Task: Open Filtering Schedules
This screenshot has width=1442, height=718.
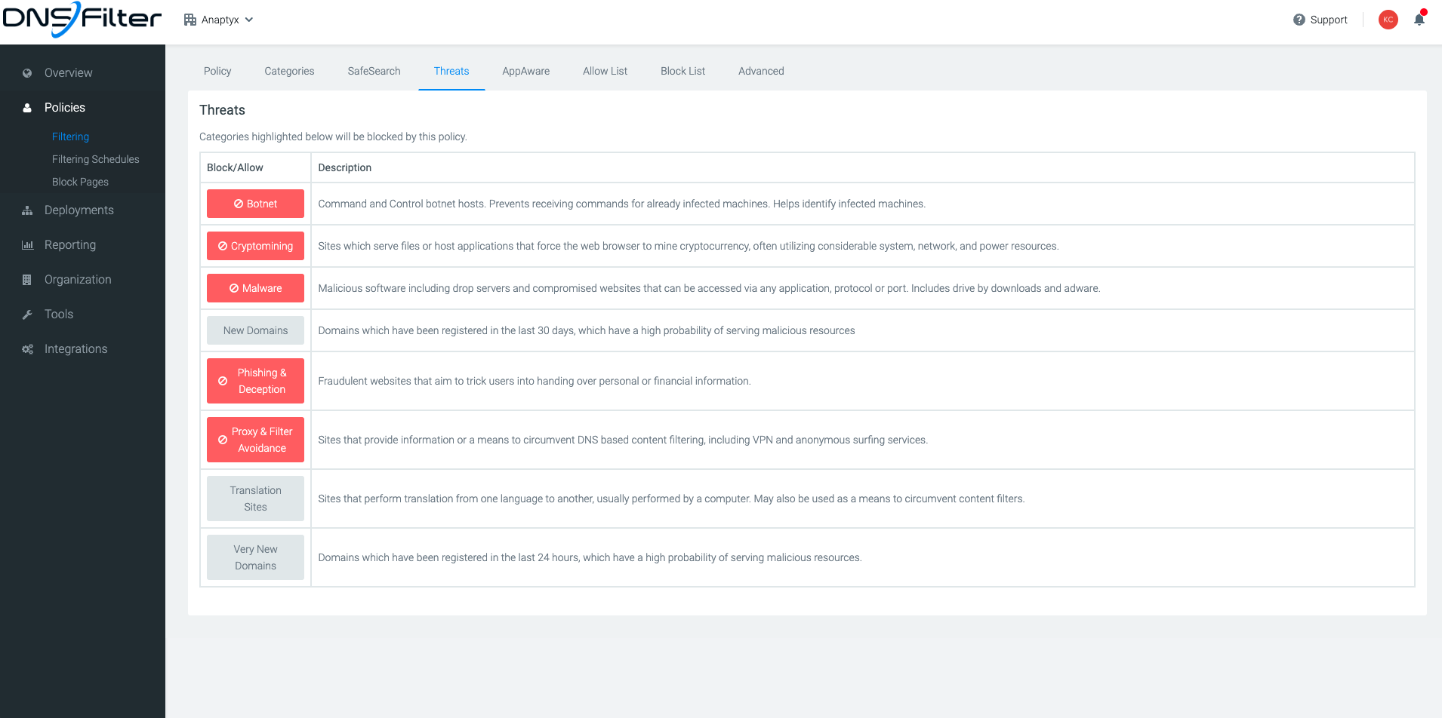Action: (96, 159)
